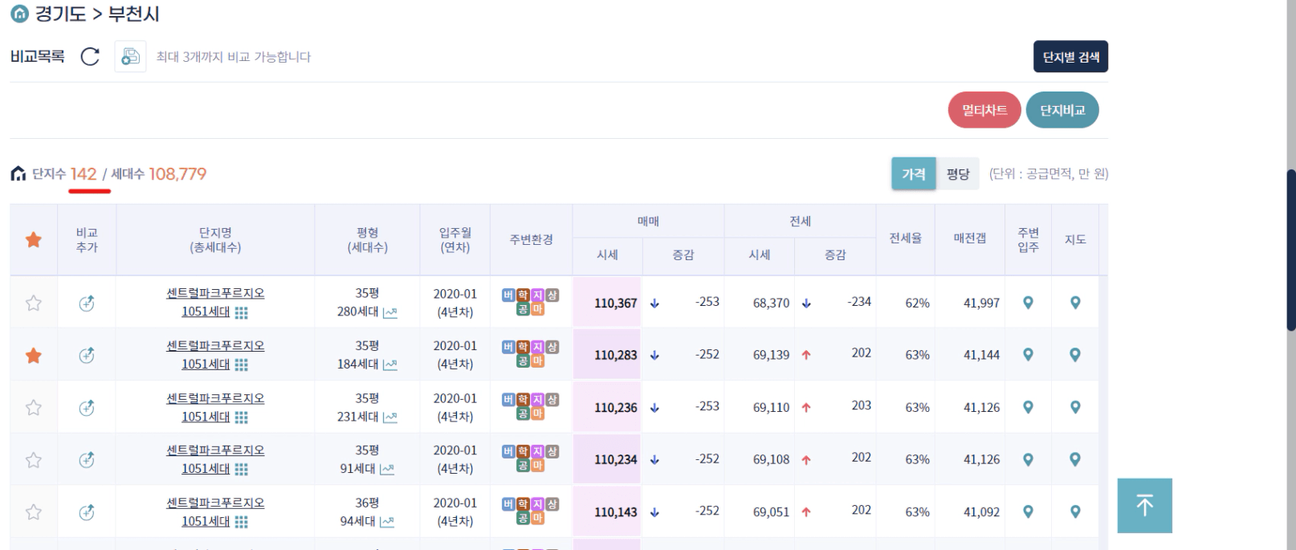The image size is (1296, 550).
Task: Add the 184세대 row to comparison
Action: [87, 355]
